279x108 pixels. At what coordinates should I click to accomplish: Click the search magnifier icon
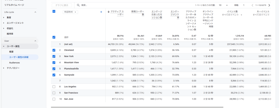pyautogui.click(x=78, y=5)
